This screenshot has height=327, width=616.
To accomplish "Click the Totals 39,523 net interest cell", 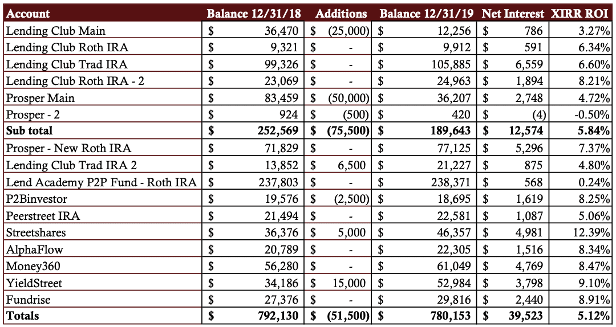I will 513,316.
